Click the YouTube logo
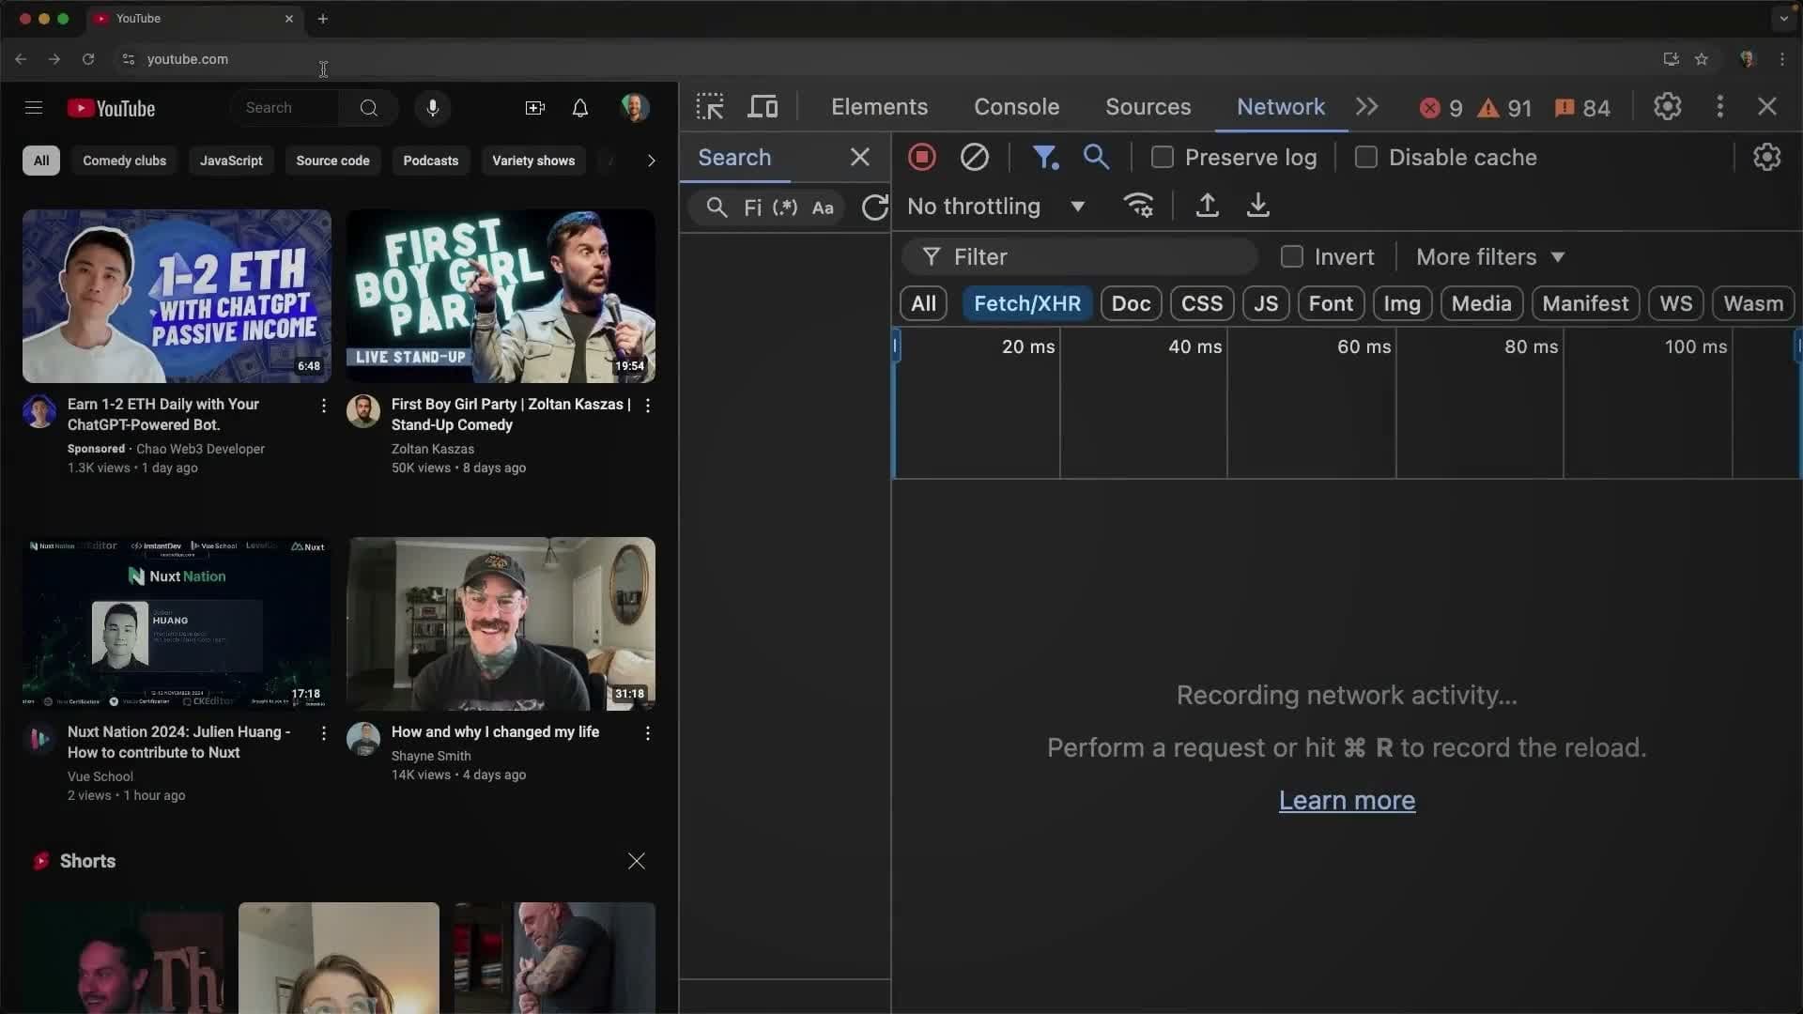 coord(111,109)
